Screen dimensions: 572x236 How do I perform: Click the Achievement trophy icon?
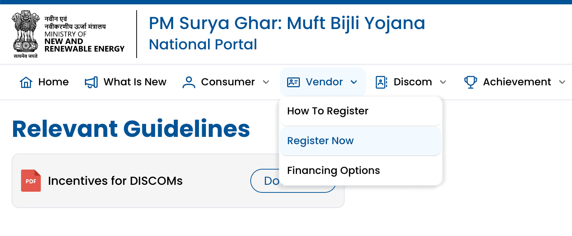470,82
